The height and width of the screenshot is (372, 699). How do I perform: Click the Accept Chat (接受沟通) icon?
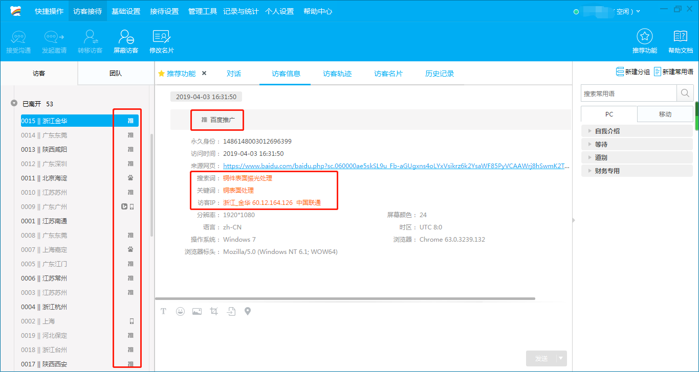coord(18,37)
